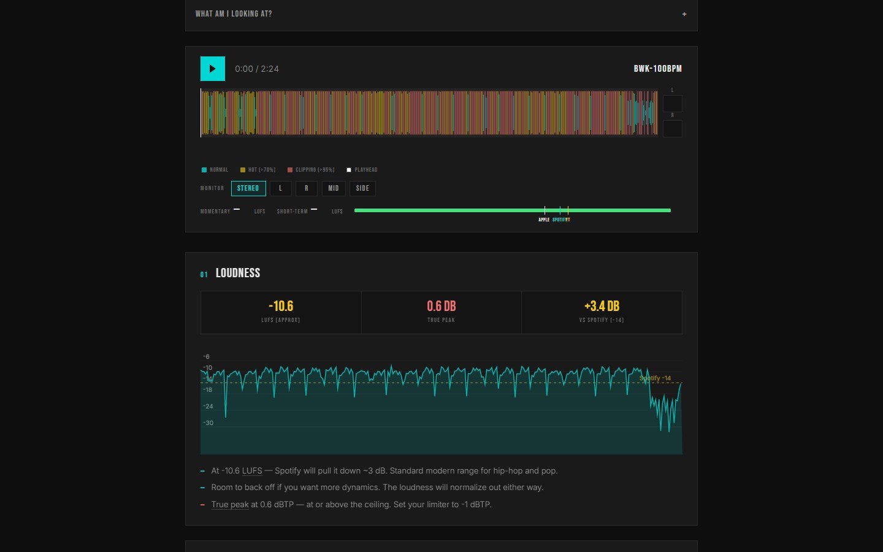Select the Stereo monitor mode
883x552 pixels.
248,188
